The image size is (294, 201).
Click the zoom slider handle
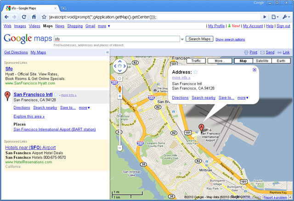(x=120, y=114)
